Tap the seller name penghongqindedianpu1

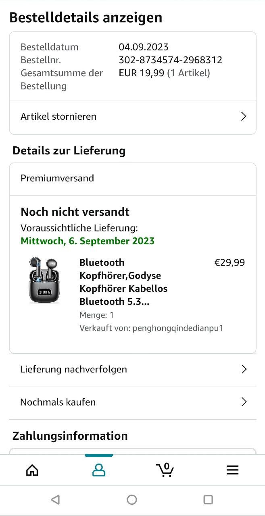click(x=177, y=328)
